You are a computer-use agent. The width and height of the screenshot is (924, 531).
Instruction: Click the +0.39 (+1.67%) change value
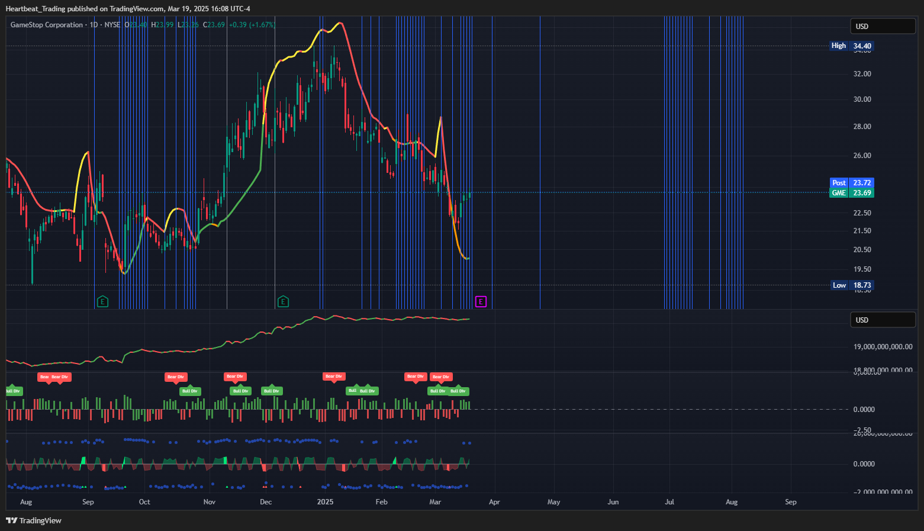click(252, 25)
